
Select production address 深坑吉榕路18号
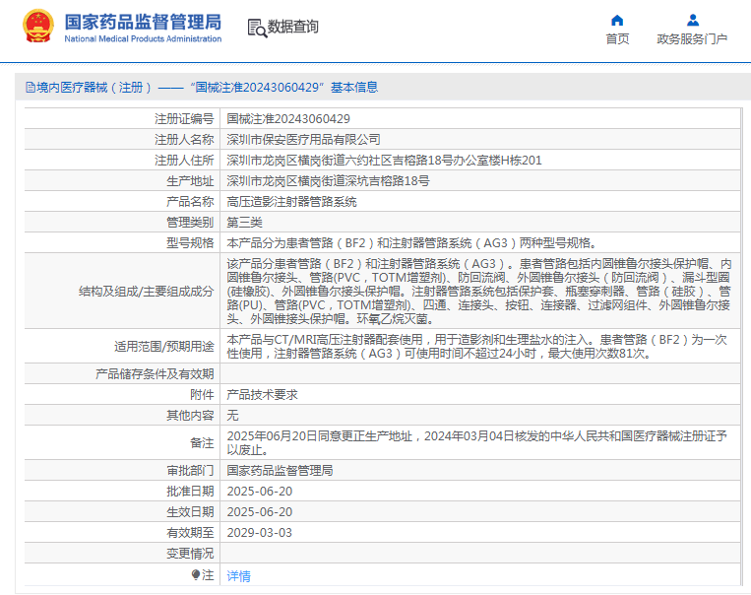click(x=328, y=180)
